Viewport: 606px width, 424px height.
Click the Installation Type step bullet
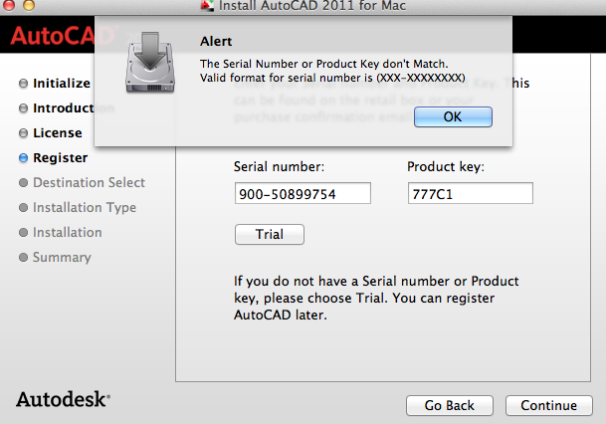click(23, 208)
